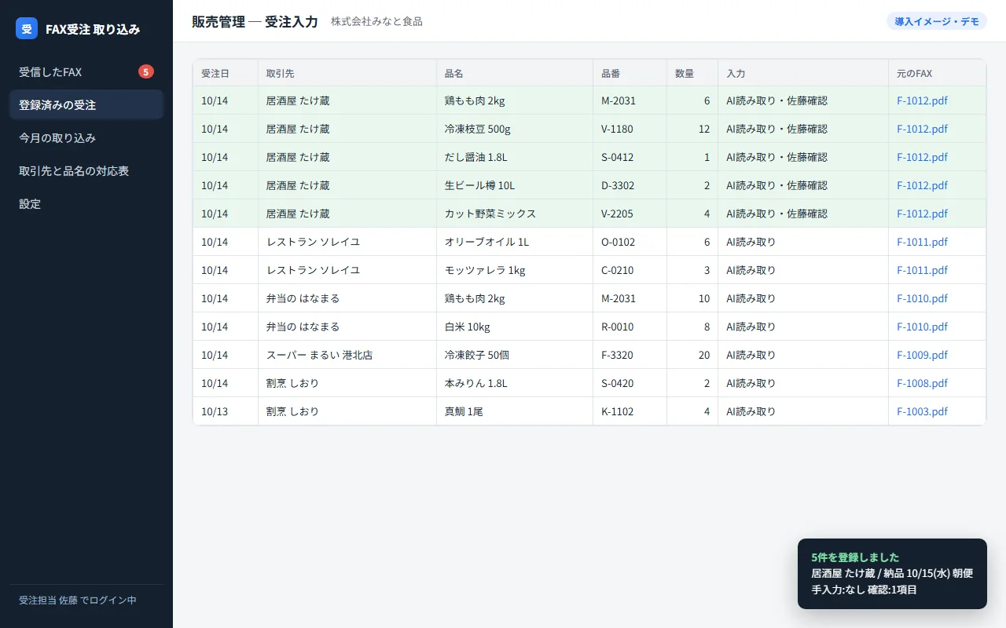This screenshot has height=628, width=1006.
Task: Open F-1010.pdf link in 鶏もも肉 2kg M-2031 数量10 row
Action: 922,298
